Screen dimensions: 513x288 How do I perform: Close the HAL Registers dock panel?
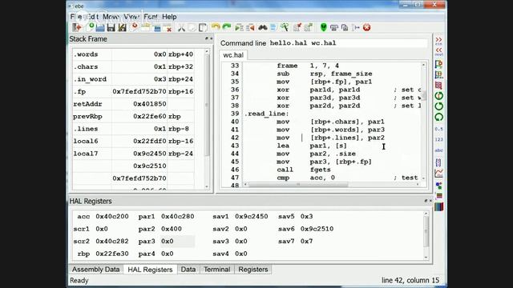pos(430,201)
